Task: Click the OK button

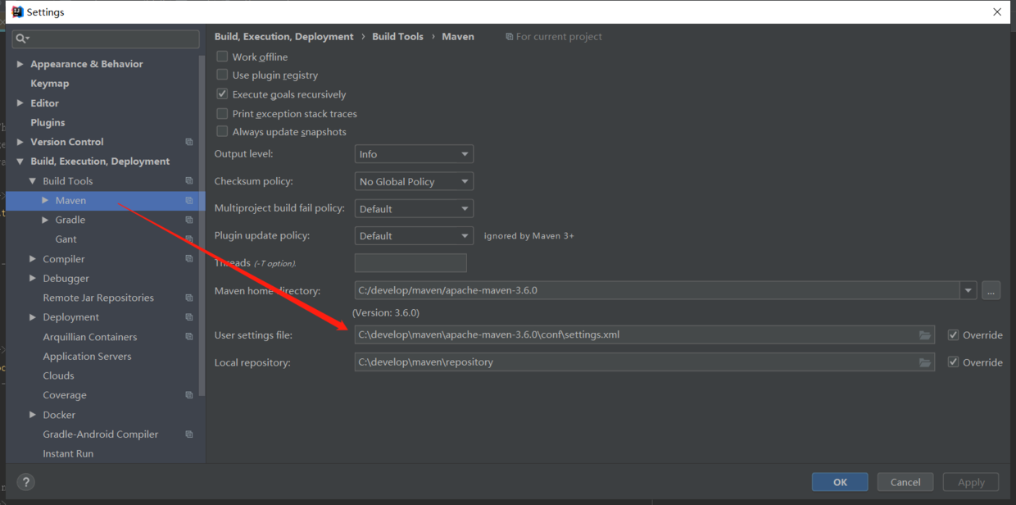Action: click(x=840, y=482)
